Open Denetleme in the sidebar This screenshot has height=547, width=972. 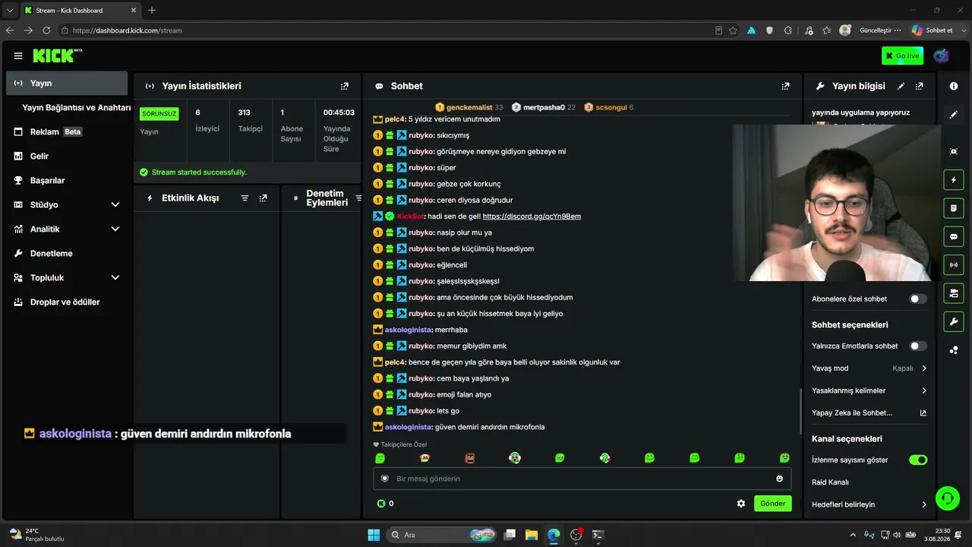pyautogui.click(x=67, y=253)
